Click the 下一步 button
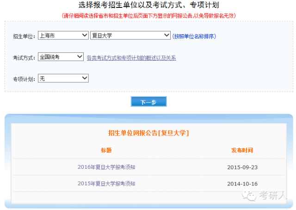Image resolution: width=296 pixels, height=210 pixels. [149, 102]
